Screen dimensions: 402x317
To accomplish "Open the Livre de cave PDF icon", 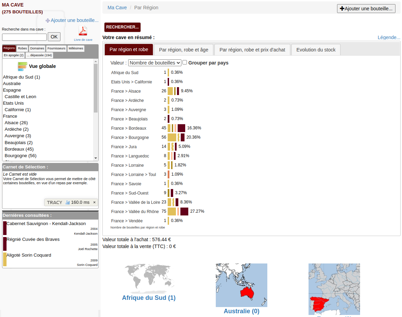I will [83, 31].
